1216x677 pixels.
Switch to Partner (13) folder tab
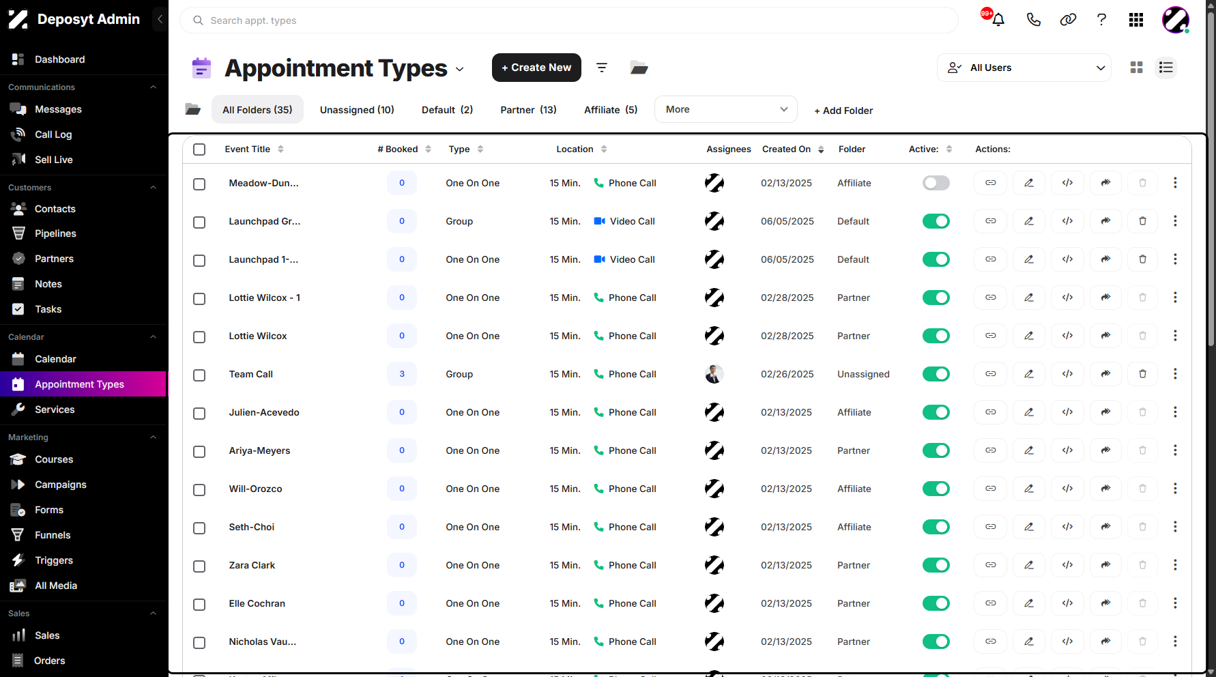pyautogui.click(x=528, y=110)
